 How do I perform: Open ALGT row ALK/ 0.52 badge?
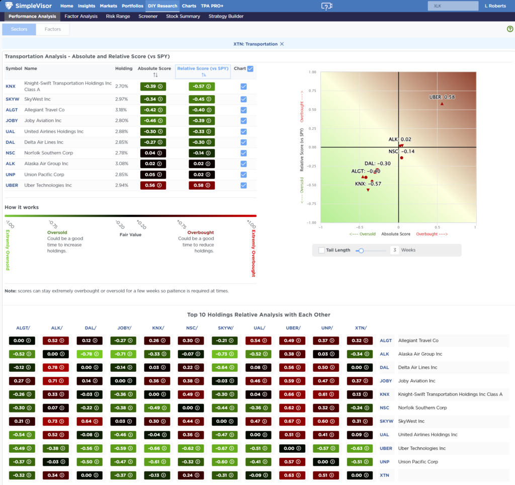tap(56, 341)
